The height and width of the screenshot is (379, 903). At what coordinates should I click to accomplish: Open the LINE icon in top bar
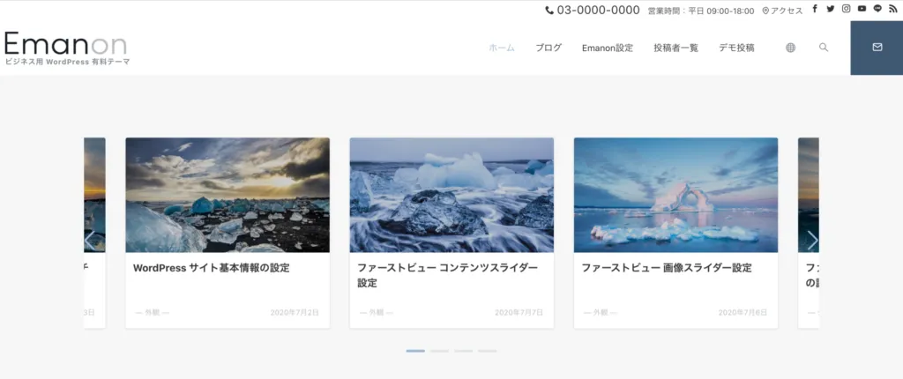(877, 9)
